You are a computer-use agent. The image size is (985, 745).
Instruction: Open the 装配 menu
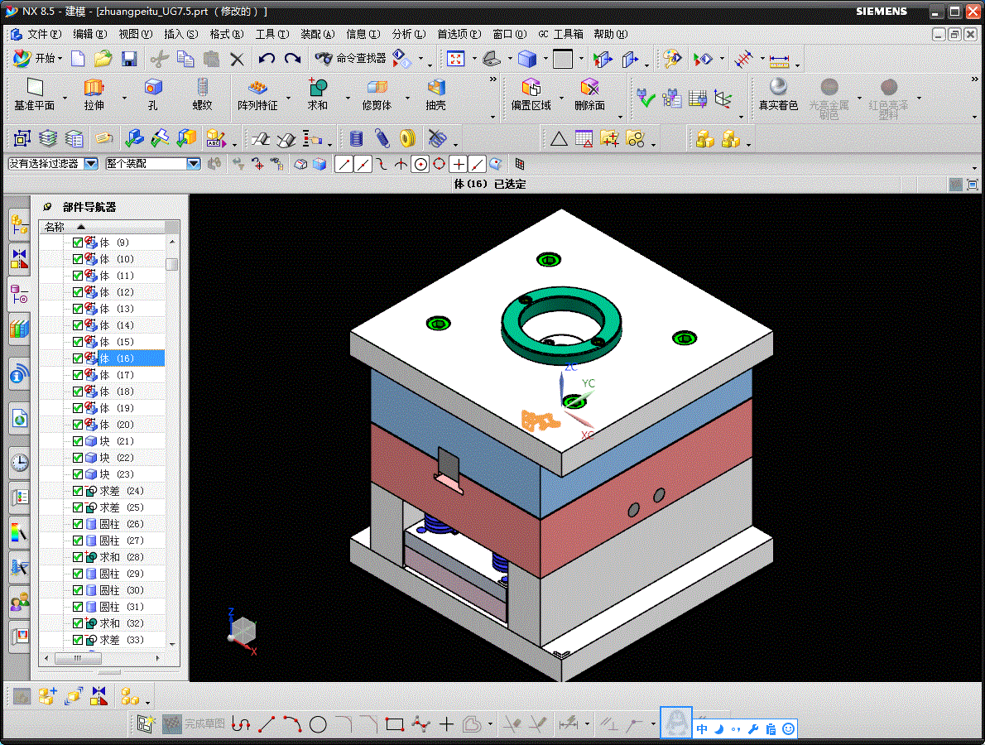[x=317, y=34]
